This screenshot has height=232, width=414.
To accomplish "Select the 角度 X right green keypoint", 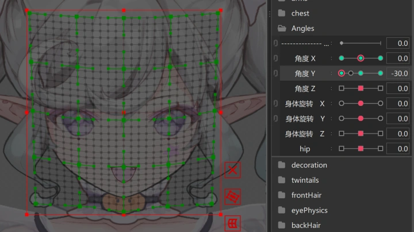I will click(x=380, y=58).
